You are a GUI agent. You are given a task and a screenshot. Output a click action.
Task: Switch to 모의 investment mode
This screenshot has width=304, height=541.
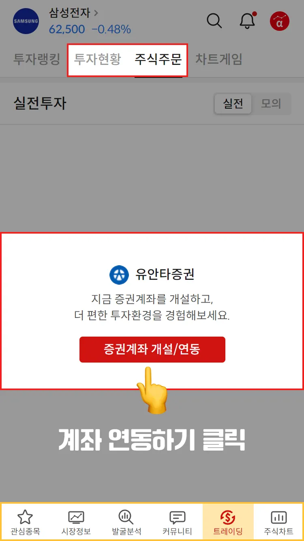click(271, 103)
